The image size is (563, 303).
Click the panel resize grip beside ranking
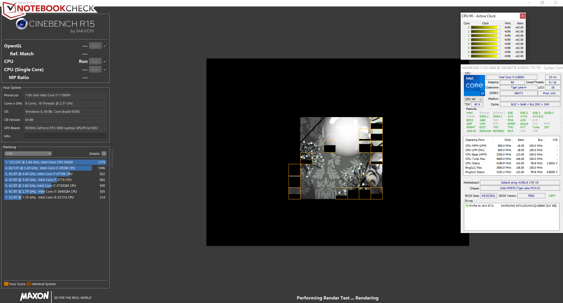coord(112,158)
